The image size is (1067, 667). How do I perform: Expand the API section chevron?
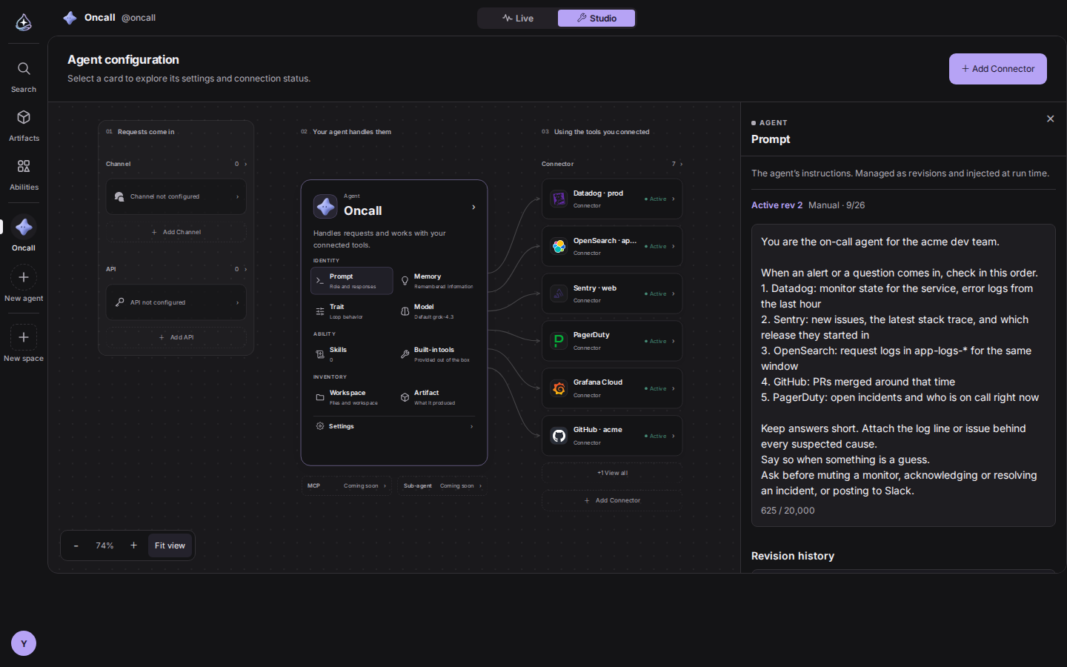[x=245, y=269]
